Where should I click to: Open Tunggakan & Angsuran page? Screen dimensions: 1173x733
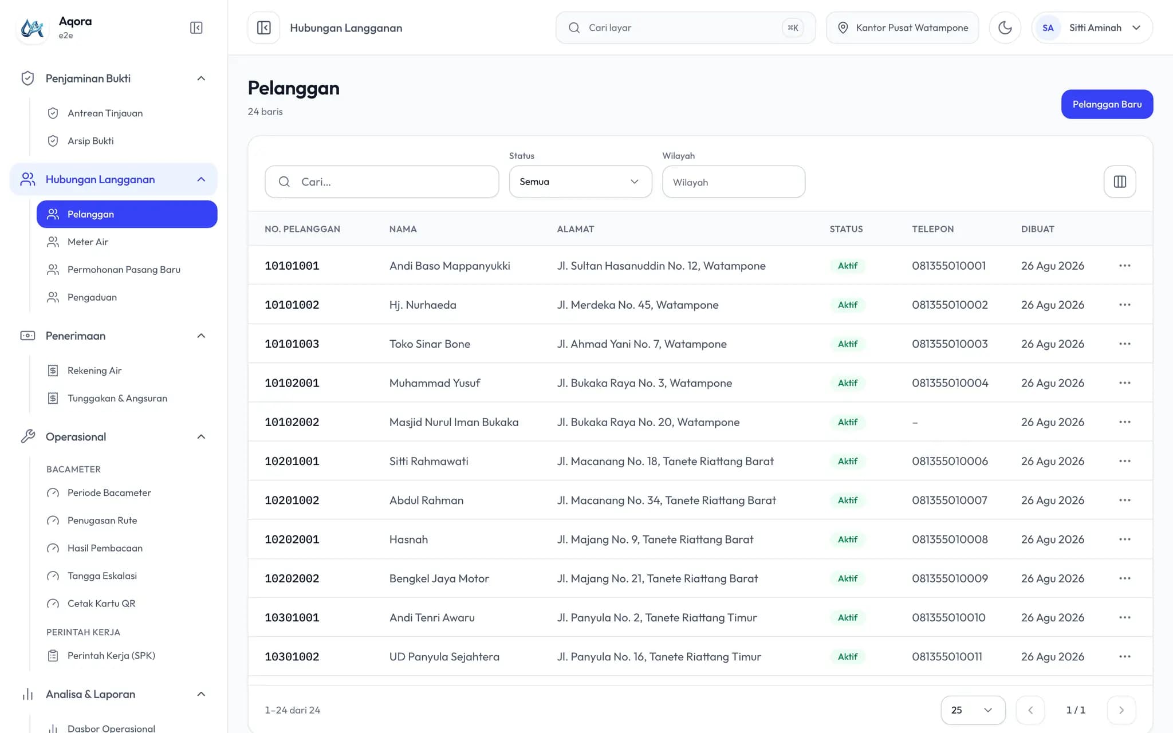point(127,398)
